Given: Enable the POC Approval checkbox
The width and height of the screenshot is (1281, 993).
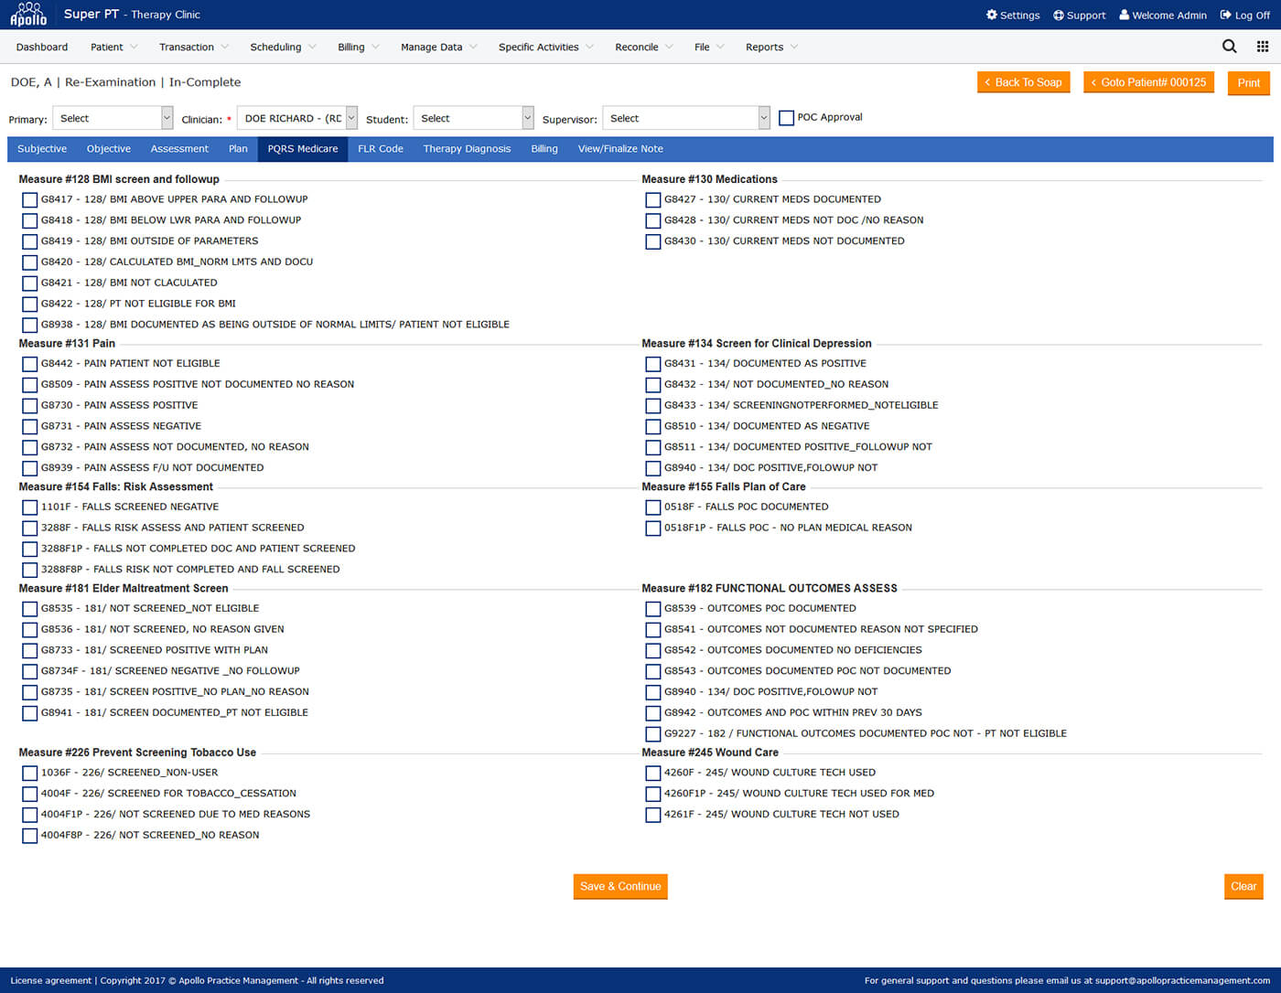Looking at the screenshot, I should [x=786, y=117].
